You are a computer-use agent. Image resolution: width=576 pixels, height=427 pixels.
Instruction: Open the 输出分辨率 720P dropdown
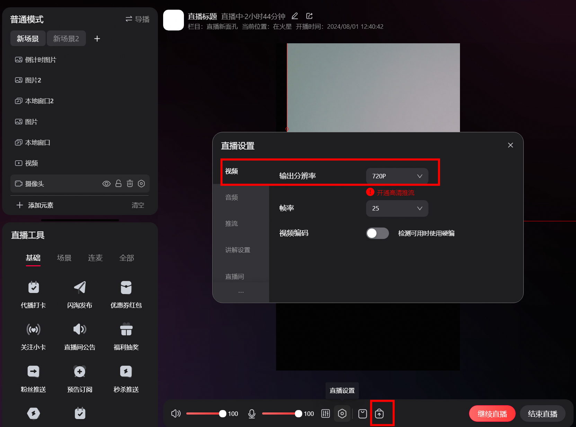[x=397, y=176]
